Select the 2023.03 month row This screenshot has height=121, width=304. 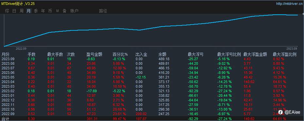pyautogui.click(x=152, y=86)
